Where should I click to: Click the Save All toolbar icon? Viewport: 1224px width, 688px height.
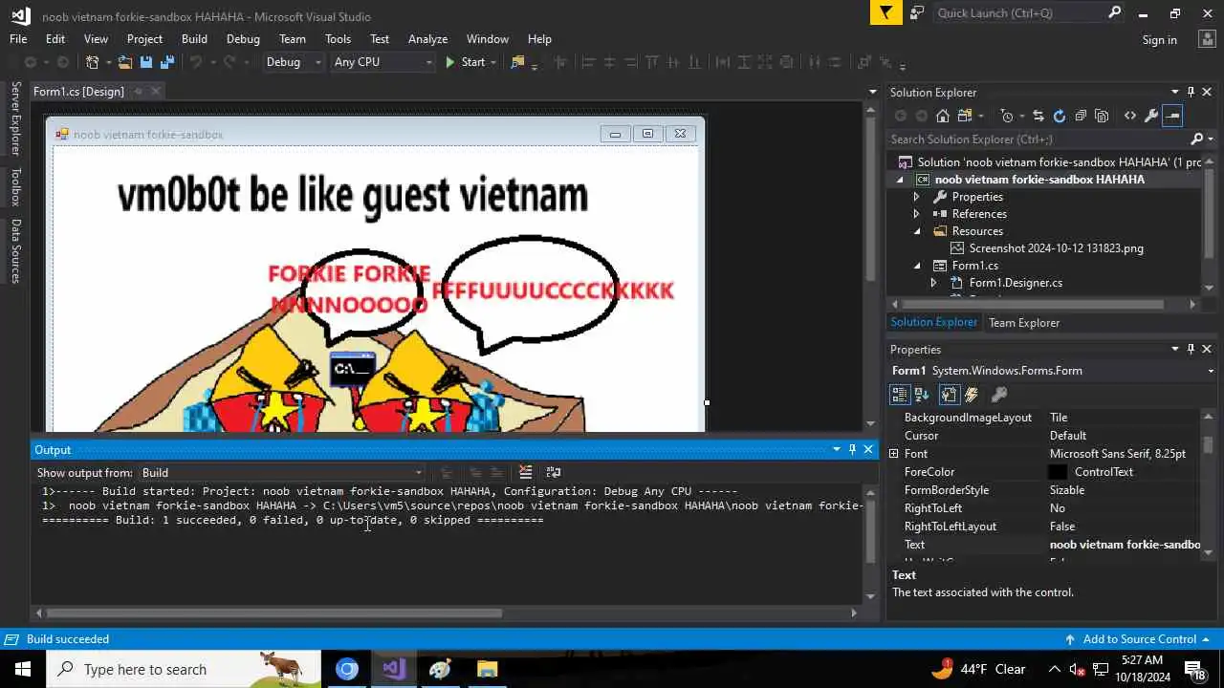point(167,62)
